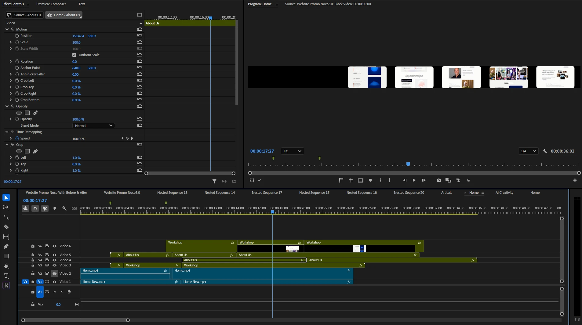Reset the Rotation parameter
This screenshot has width=582, height=325.
pyautogui.click(x=140, y=61)
